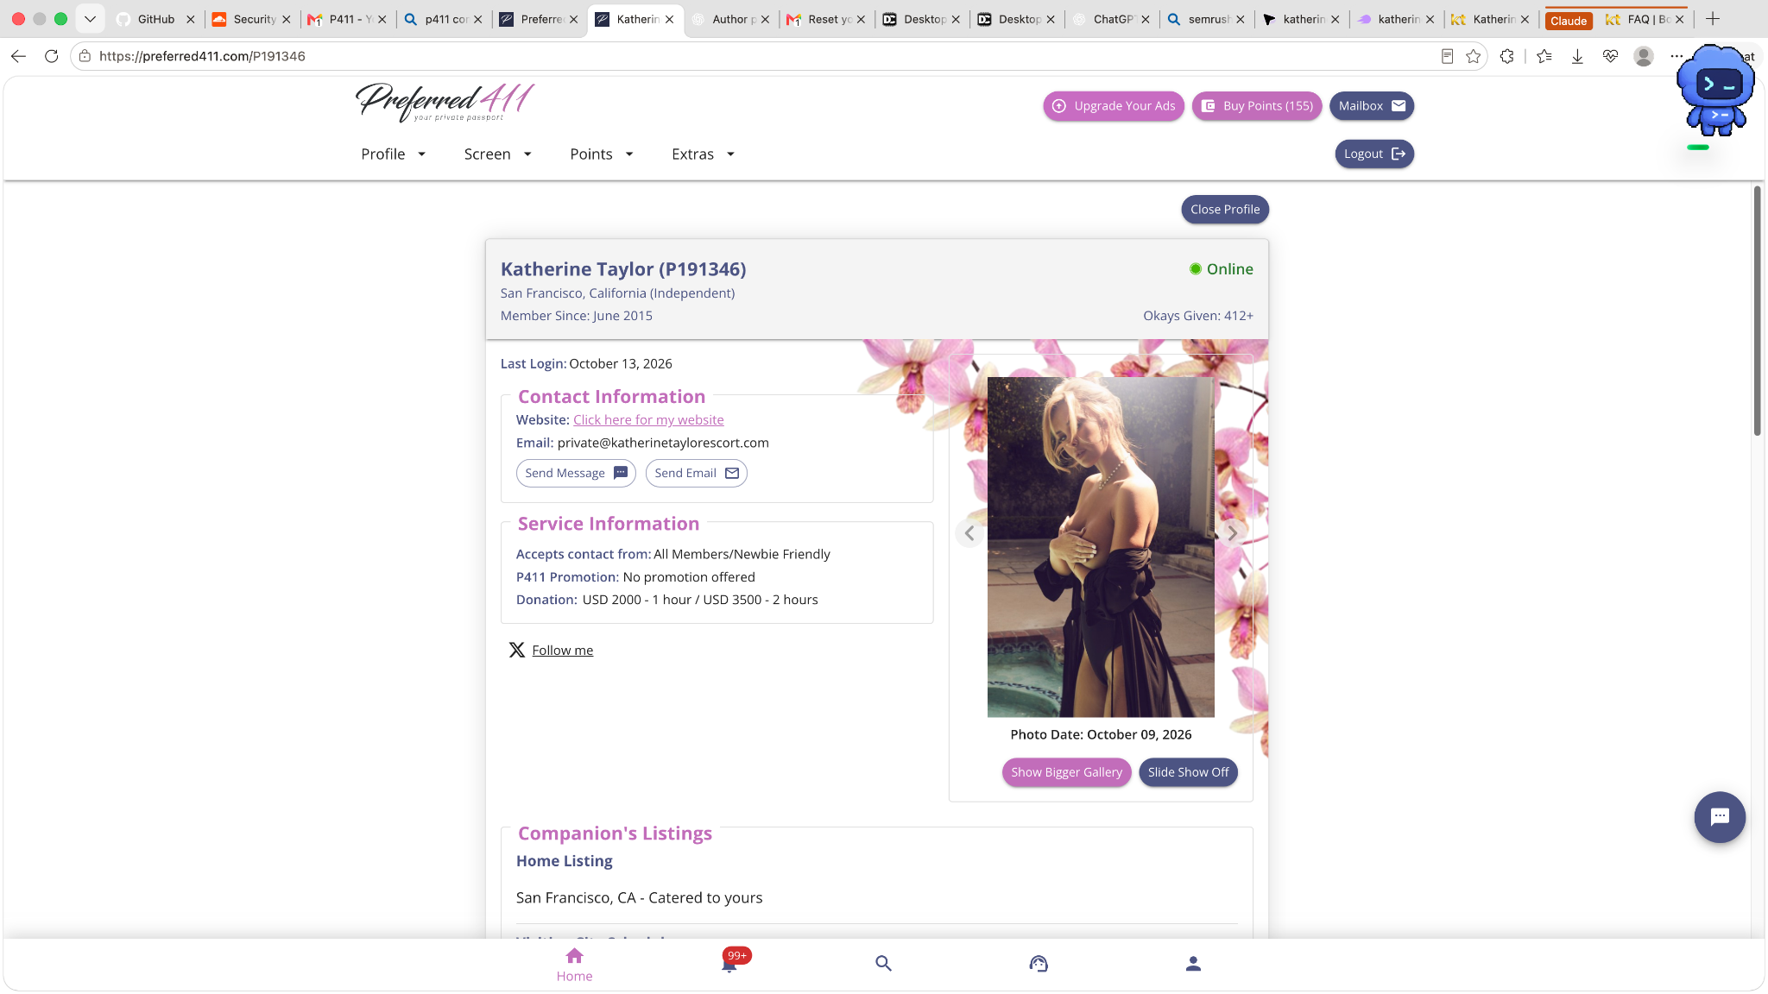Viewport: 1768px width, 994px height.
Task: Click the blue robot assistant icon
Action: (1714, 91)
